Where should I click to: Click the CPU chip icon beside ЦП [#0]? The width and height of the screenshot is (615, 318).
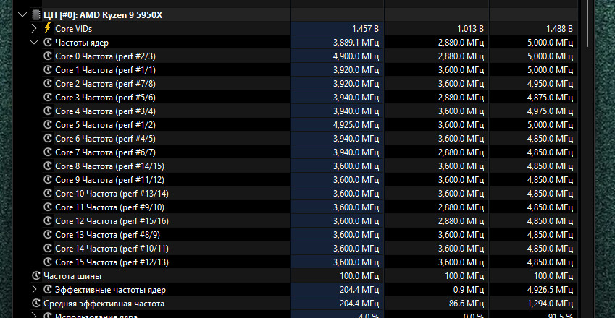(x=36, y=15)
